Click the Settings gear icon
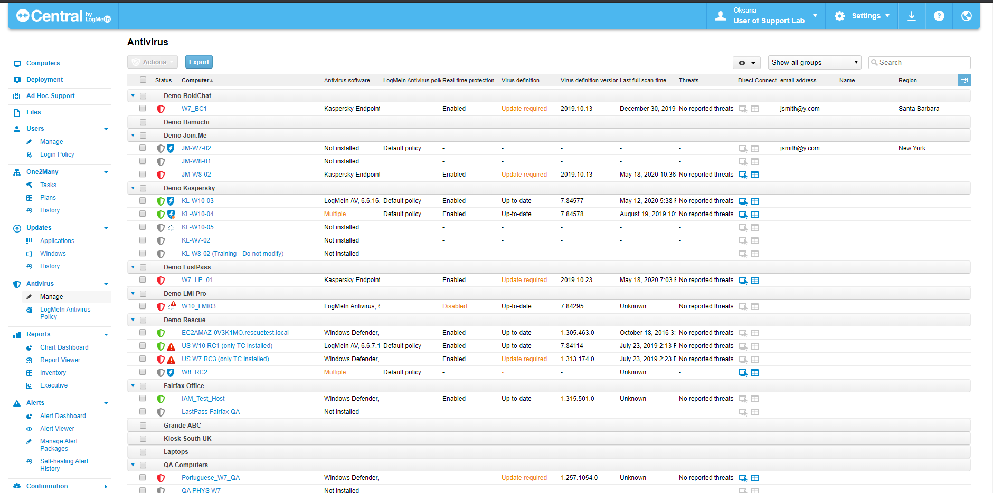The width and height of the screenshot is (993, 493). click(839, 16)
